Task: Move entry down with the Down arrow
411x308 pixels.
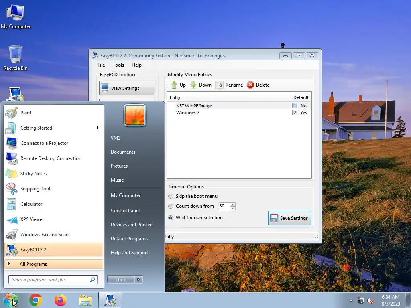Action: [201, 85]
